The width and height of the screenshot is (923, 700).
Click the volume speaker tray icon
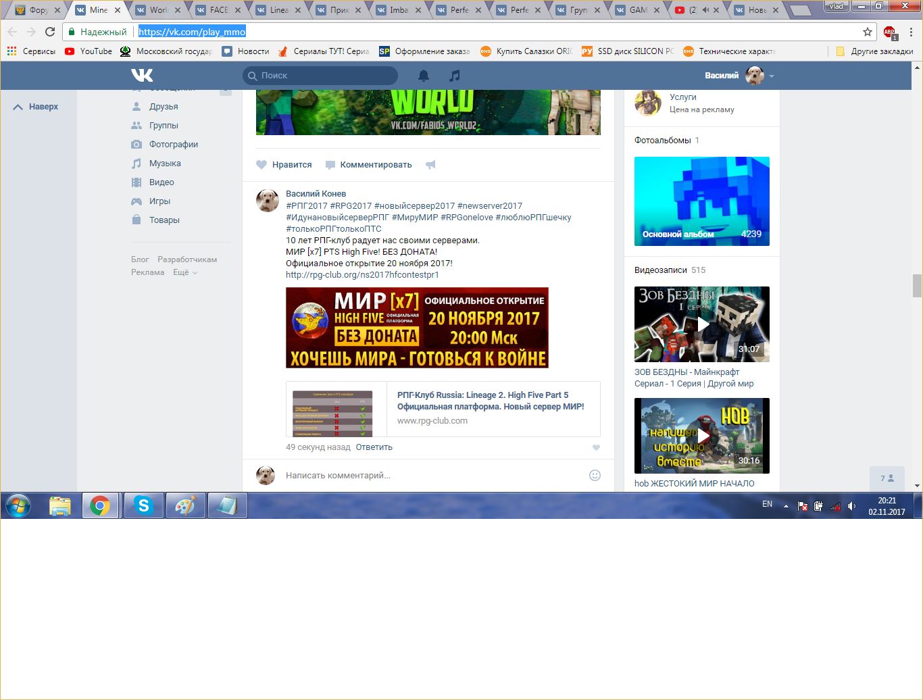coord(851,506)
